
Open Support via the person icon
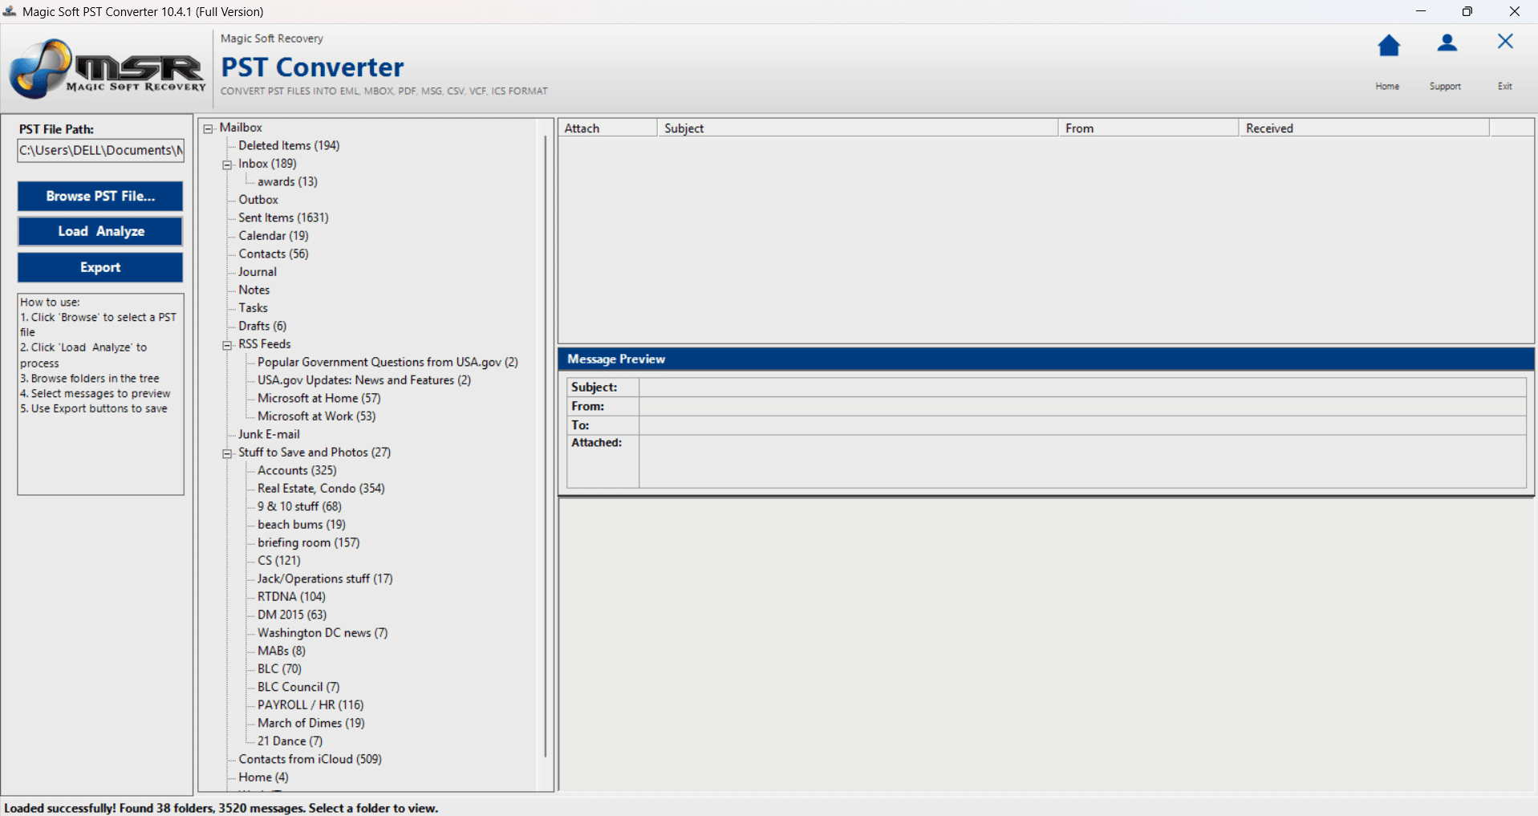[1447, 43]
